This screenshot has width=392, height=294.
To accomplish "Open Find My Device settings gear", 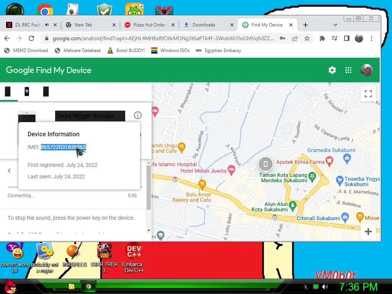I will tap(332, 70).
